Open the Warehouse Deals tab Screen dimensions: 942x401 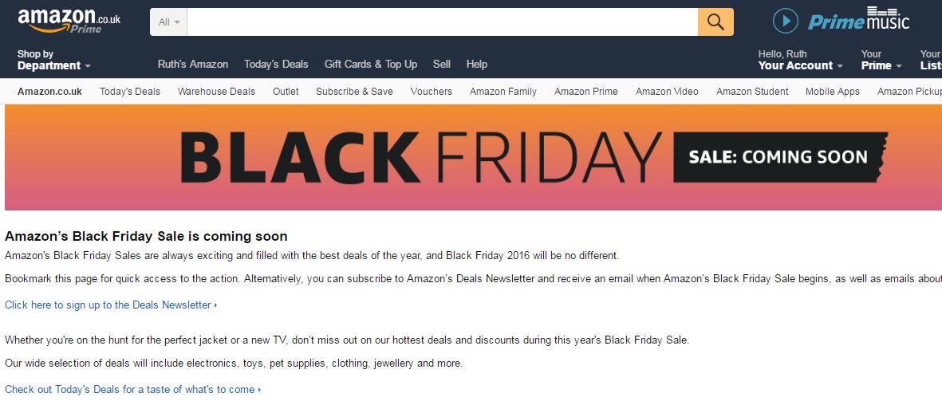click(x=216, y=92)
